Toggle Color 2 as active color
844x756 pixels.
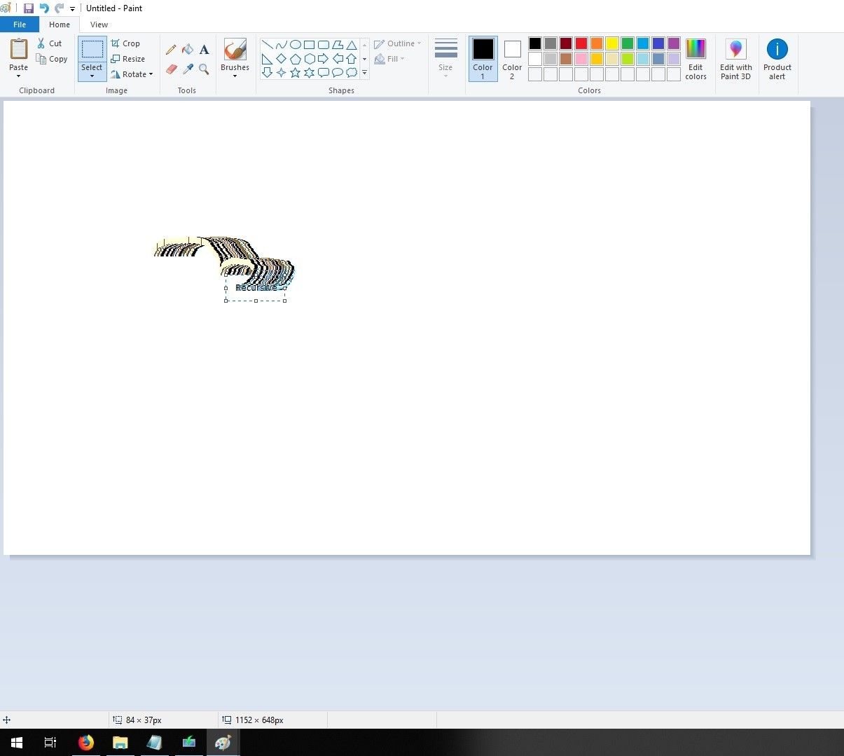[x=512, y=59]
